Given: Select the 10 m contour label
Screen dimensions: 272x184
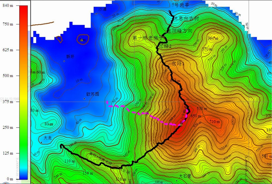Looking at the screenshot, I should click(x=79, y=81).
